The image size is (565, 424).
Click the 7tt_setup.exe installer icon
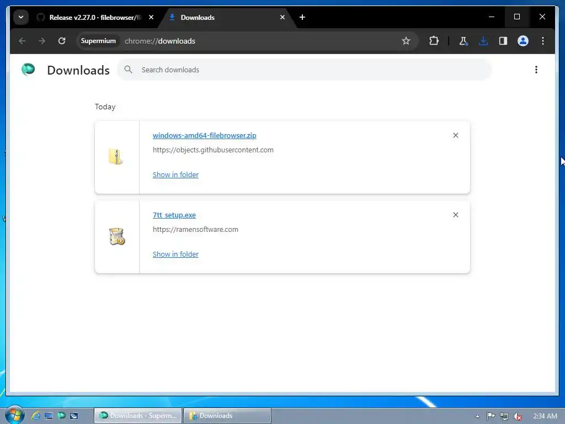point(117,236)
